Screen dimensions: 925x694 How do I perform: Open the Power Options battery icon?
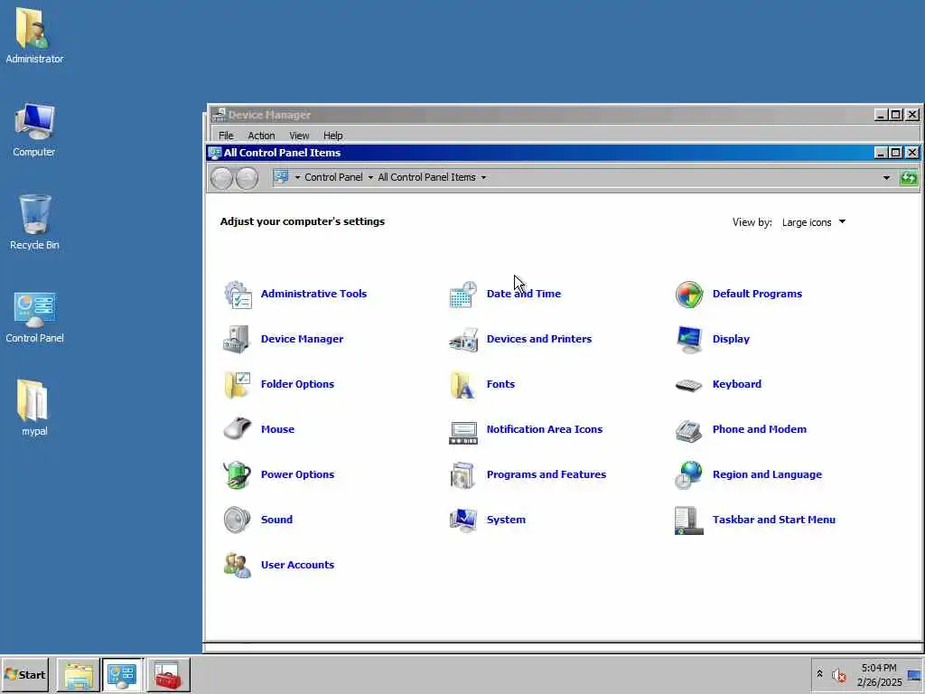click(238, 474)
